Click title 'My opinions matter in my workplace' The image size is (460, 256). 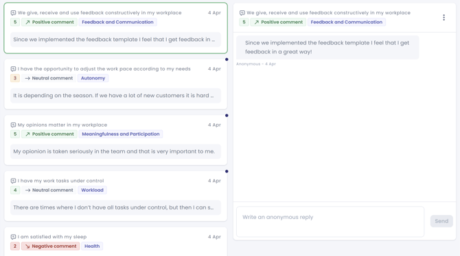pyautogui.click(x=62, y=125)
